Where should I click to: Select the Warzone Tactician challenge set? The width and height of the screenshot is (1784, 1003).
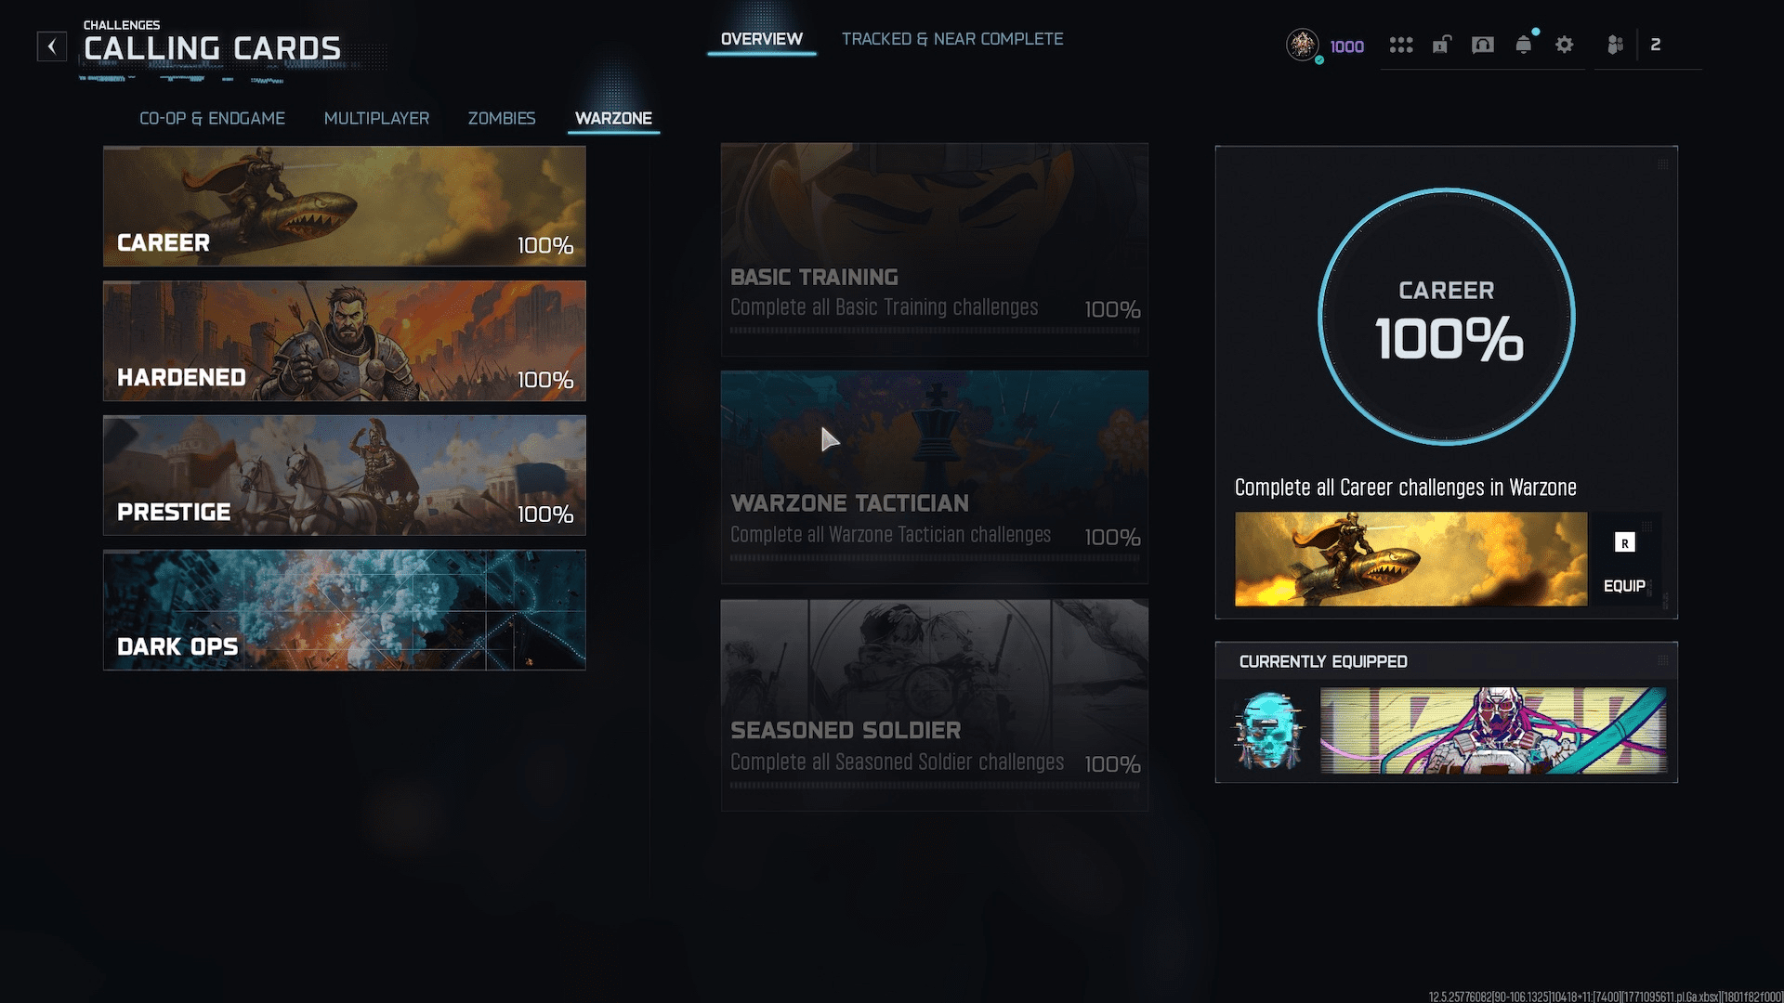point(934,476)
